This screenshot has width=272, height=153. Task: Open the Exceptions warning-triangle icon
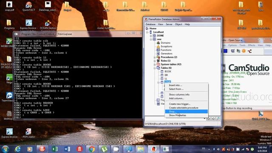click(x=158, y=46)
